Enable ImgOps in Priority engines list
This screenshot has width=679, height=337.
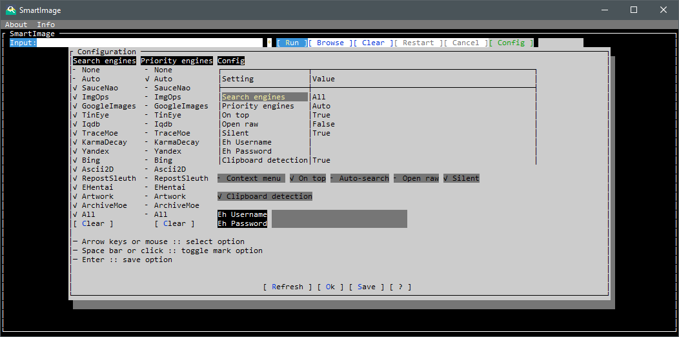point(163,97)
